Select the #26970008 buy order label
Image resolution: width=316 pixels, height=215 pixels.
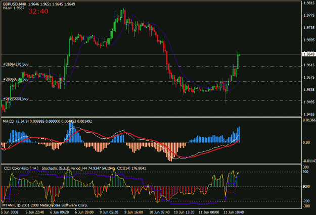click(16, 98)
